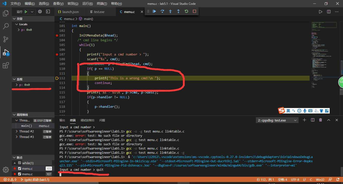The height and width of the screenshot is (184, 343).
Task: Open the Explorer view in the activity bar
Action: click(x=6, y=13)
